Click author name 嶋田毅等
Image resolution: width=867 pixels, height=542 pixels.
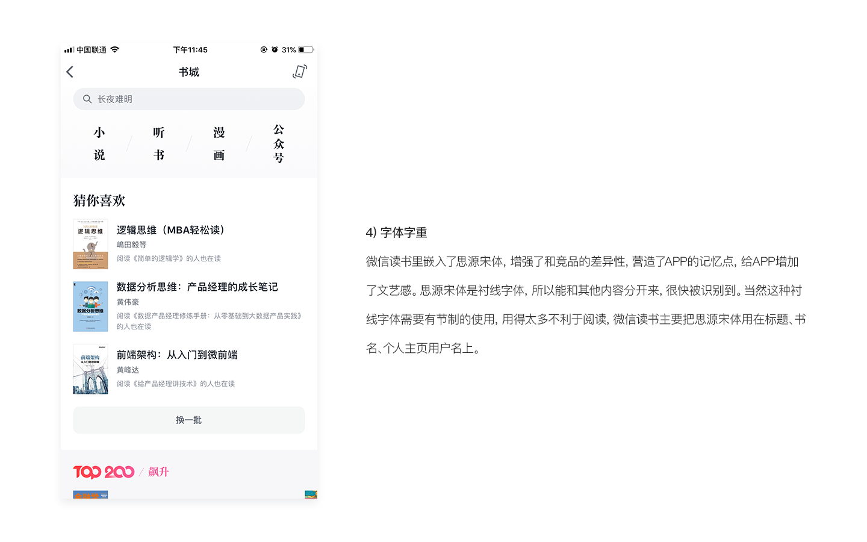pyautogui.click(x=131, y=245)
